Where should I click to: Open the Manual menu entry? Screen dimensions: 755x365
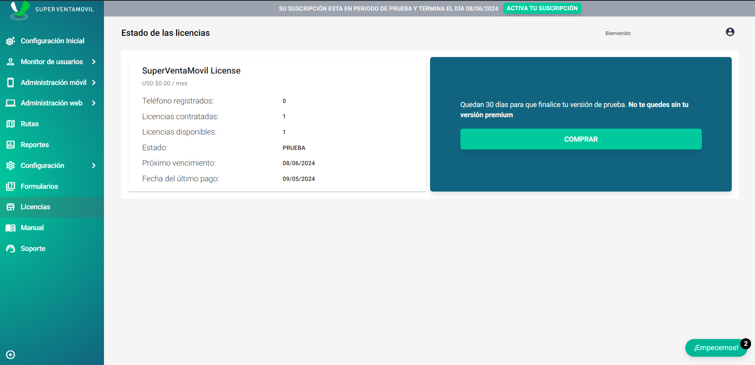click(52, 228)
